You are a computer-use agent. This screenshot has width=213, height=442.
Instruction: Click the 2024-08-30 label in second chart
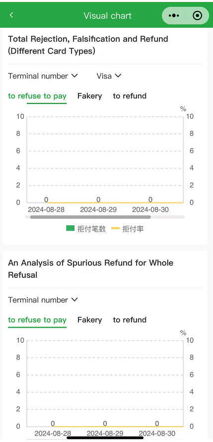click(x=157, y=434)
